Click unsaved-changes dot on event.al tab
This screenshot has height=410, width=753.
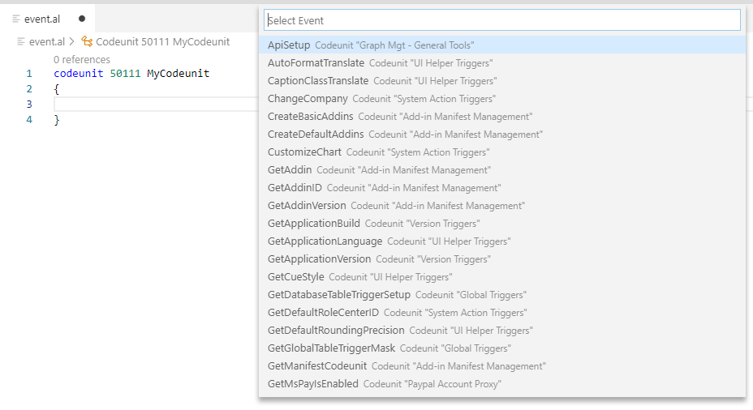[82, 19]
